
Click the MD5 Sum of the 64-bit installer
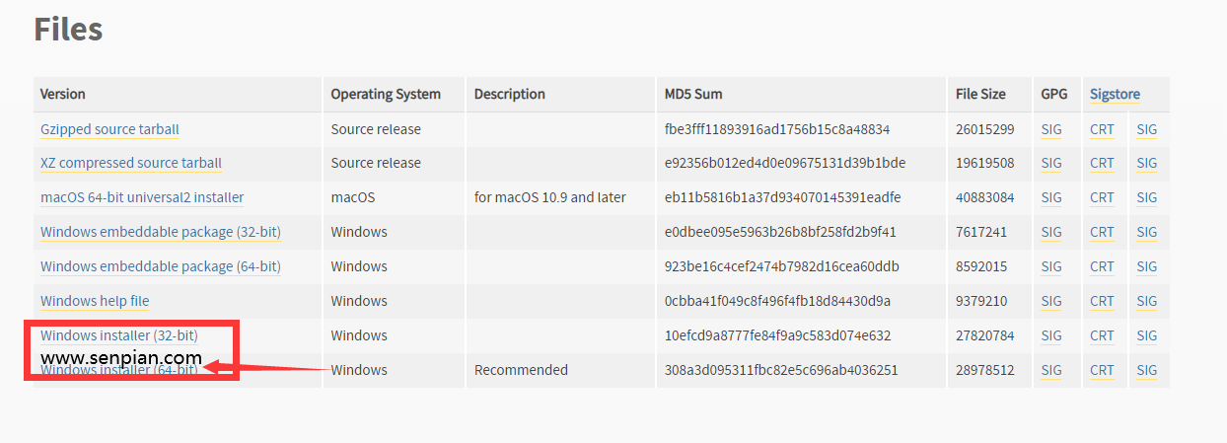click(x=781, y=370)
